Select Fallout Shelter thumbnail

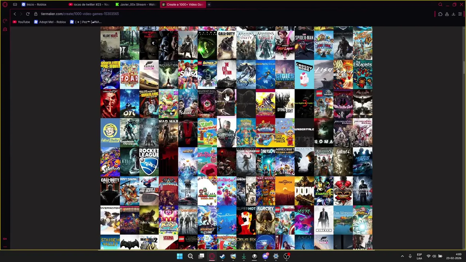pyautogui.click(x=110, y=133)
